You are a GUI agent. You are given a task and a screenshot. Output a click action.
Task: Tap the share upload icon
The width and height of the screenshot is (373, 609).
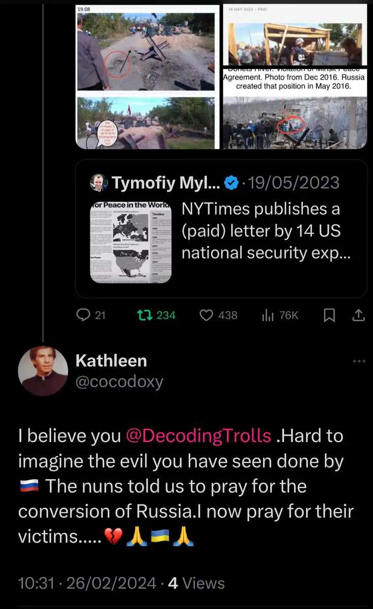358,315
